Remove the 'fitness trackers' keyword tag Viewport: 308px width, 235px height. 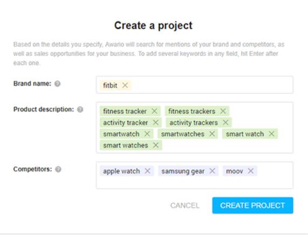pyautogui.click(x=223, y=111)
